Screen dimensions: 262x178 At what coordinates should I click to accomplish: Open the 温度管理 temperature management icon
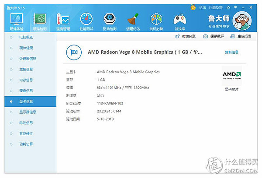tap(63, 21)
